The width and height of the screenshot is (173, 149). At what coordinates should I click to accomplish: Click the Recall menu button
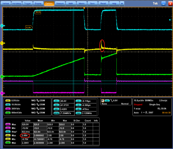tap(103, 4)
